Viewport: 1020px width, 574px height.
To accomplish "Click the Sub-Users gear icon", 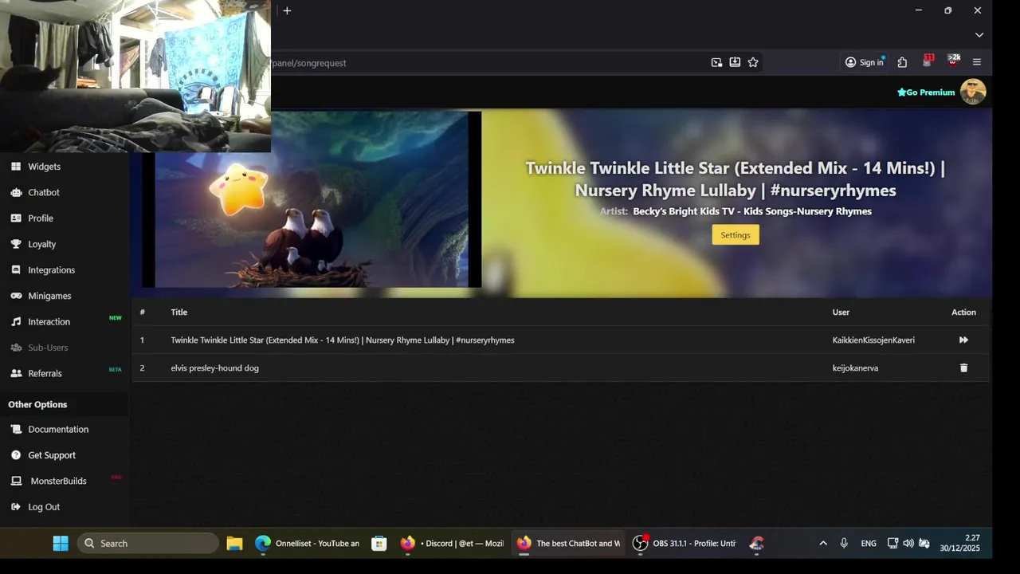I will point(16,348).
